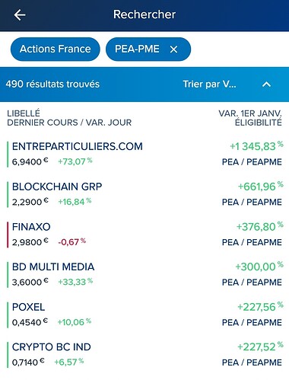Open the POXEL stock row
This screenshot has width=289, height=380.
coord(144,315)
